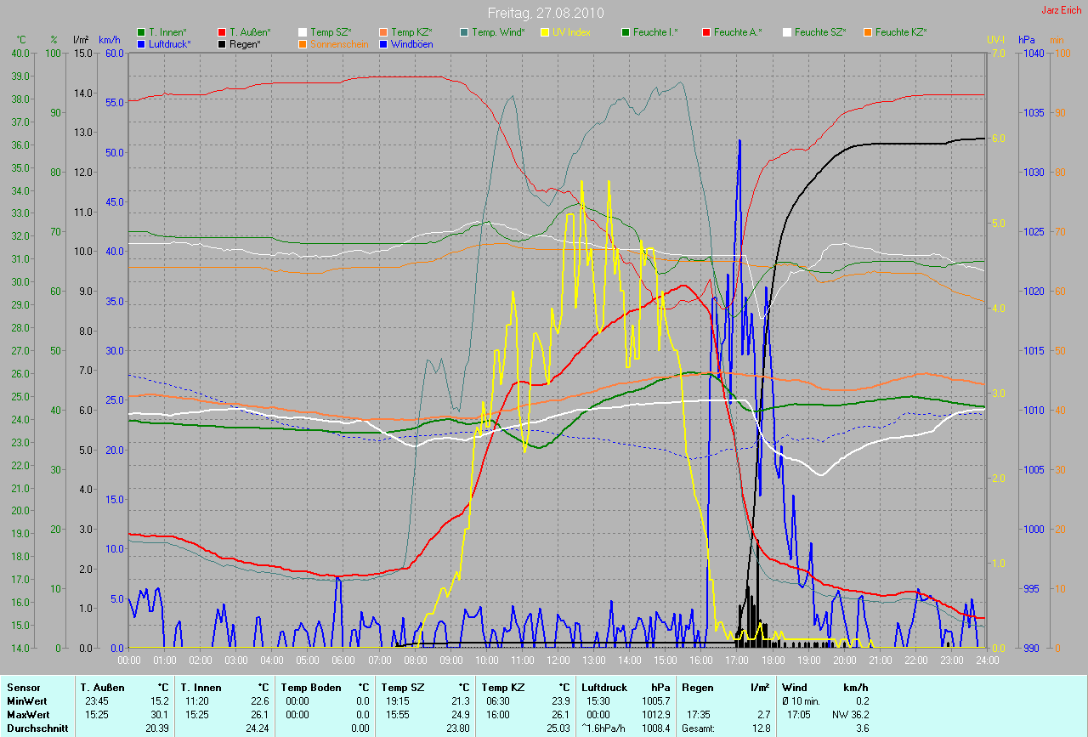Click the orange Temp KZ legend swatch
Viewport: 1088px width, 737px height.
coord(384,32)
